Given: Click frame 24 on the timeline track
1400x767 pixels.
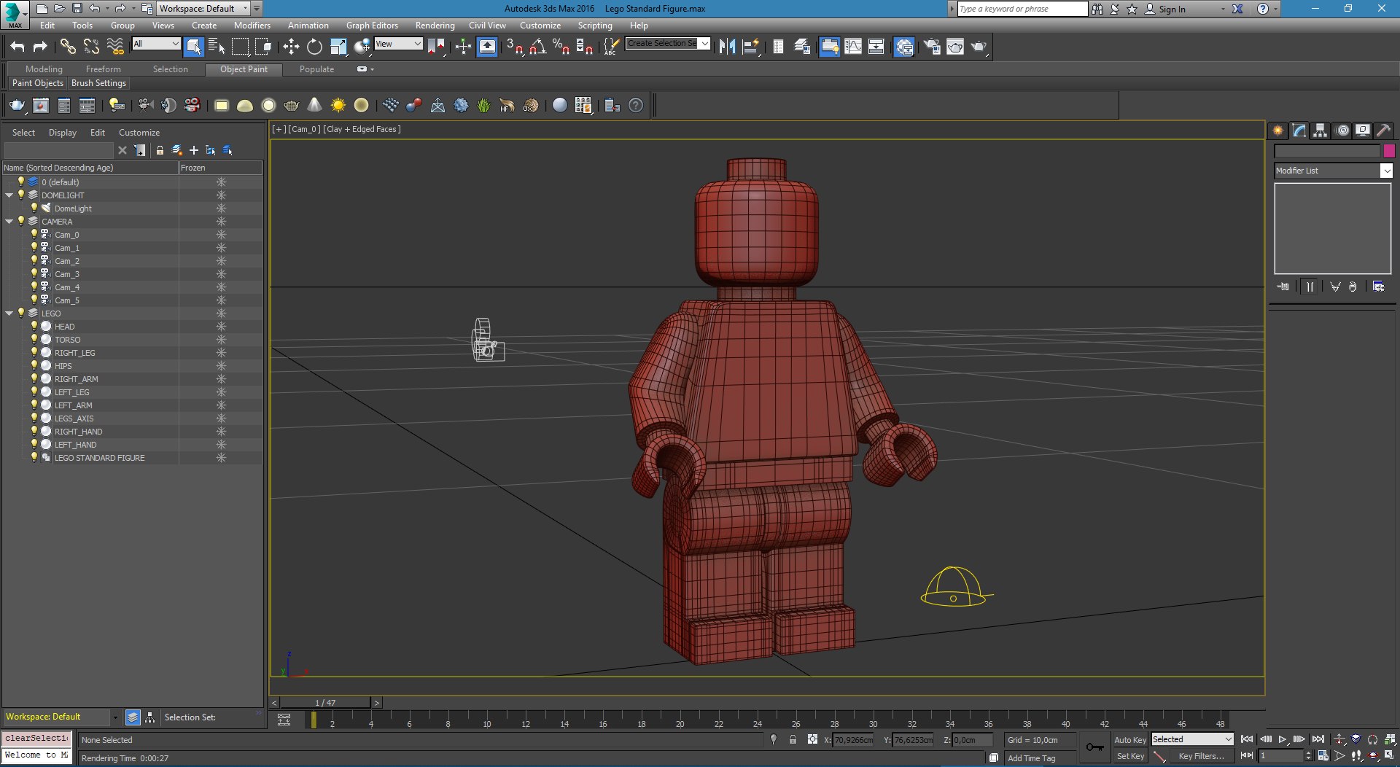Looking at the screenshot, I should pos(757,720).
